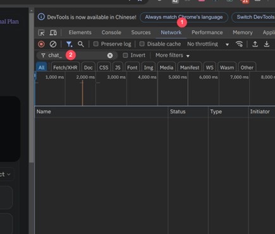The width and height of the screenshot is (275, 234).
Task: Click the 1,000 ms timeline label
Action: tap(54, 77)
